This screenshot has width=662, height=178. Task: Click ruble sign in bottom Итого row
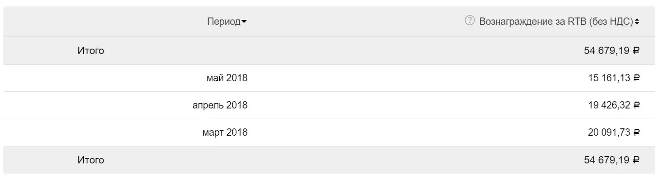tap(636, 160)
